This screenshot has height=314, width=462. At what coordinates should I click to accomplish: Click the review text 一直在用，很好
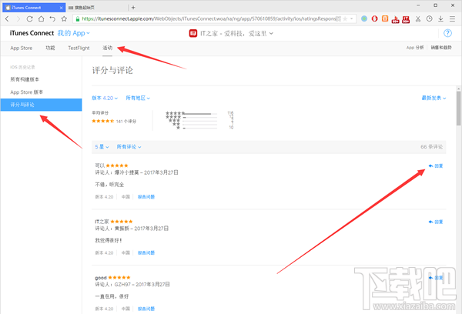click(112, 296)
